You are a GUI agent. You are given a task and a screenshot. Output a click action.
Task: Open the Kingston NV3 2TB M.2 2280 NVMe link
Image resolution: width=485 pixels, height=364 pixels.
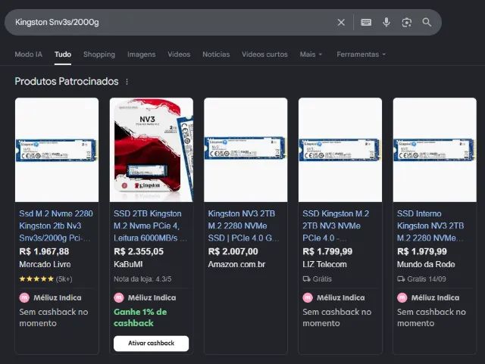tap(243, 226)
